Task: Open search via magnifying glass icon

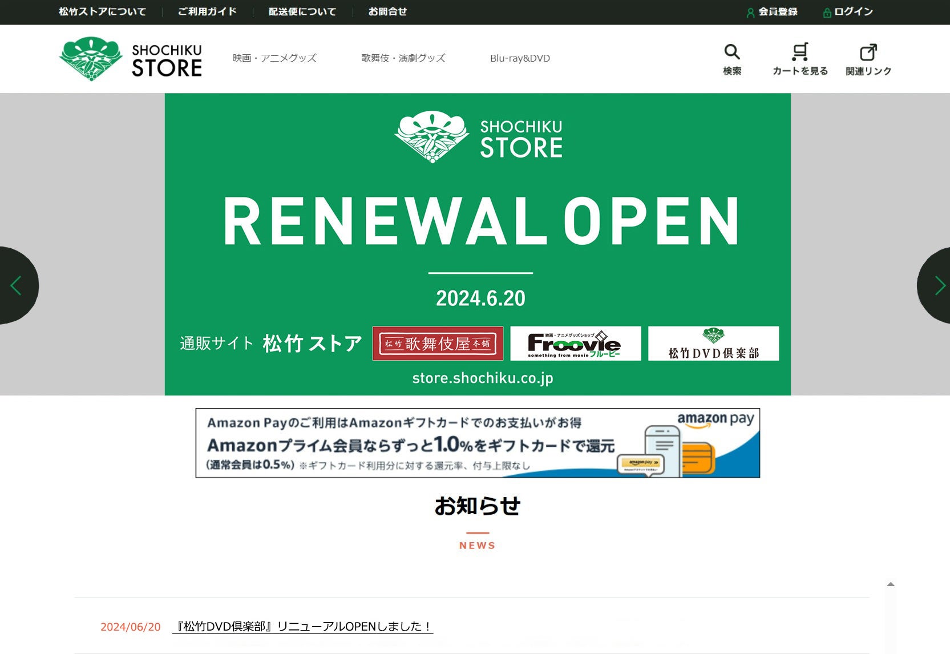Action: [732, 52]
